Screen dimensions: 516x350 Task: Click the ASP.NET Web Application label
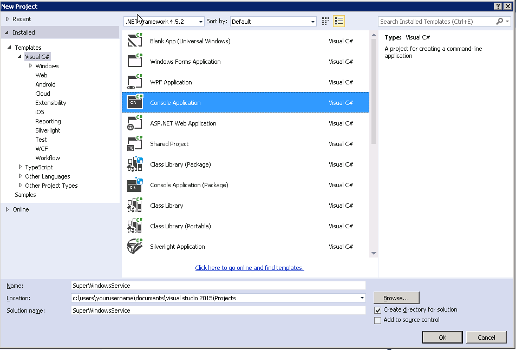183,123
